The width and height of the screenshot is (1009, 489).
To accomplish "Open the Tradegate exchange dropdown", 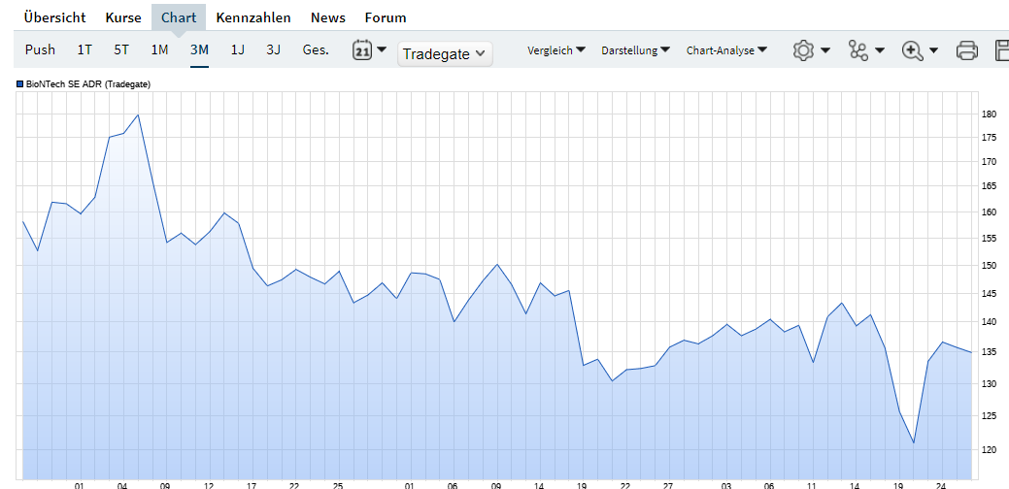I will click(x=446, y=54).
